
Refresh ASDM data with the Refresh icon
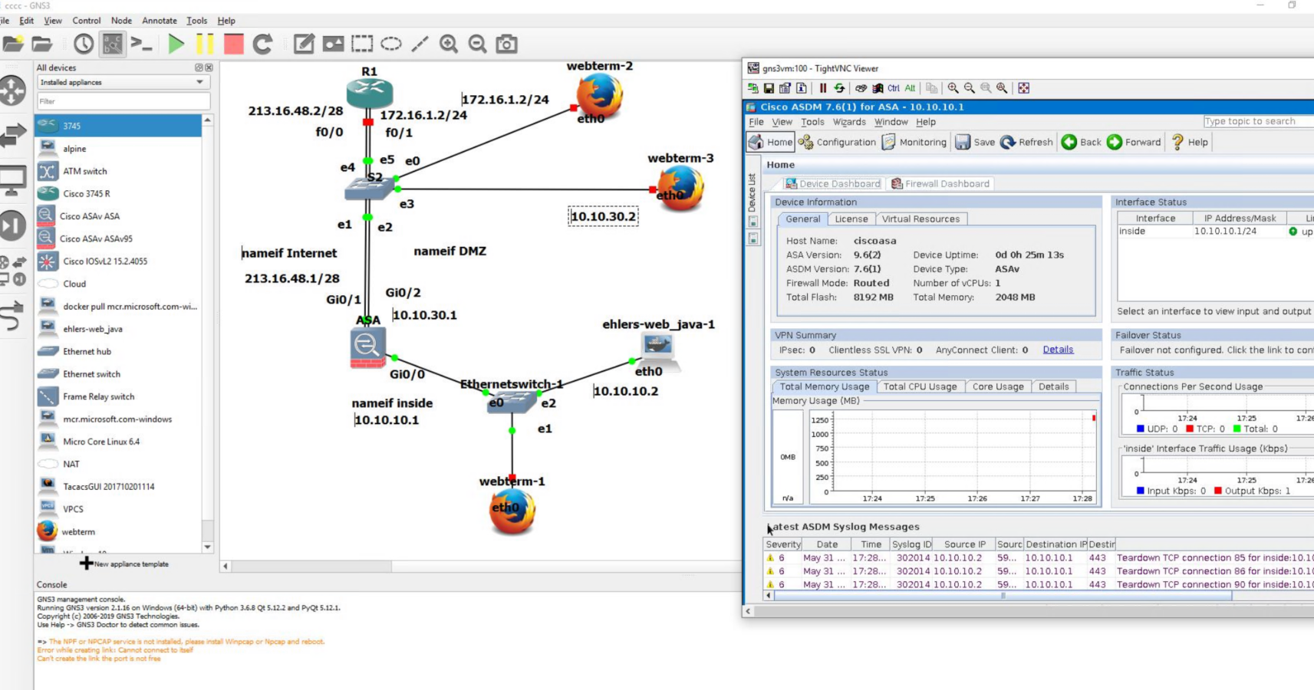point(1026,142)
